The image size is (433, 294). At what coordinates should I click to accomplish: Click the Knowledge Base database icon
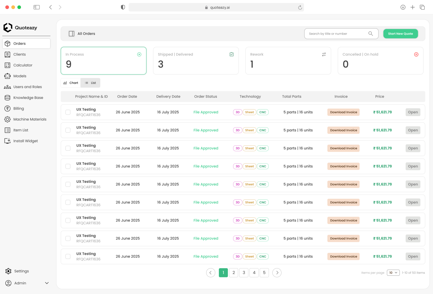coord(7,98)
